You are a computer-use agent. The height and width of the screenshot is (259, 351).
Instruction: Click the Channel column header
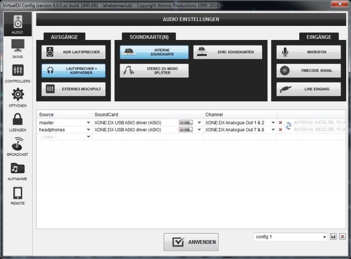click(x=240, y=115)
